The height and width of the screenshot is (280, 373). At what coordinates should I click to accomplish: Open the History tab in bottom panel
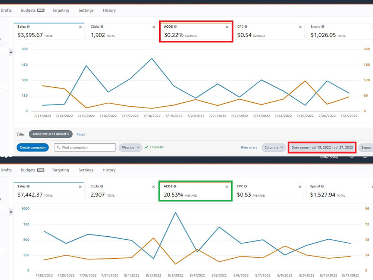point(109,170)
